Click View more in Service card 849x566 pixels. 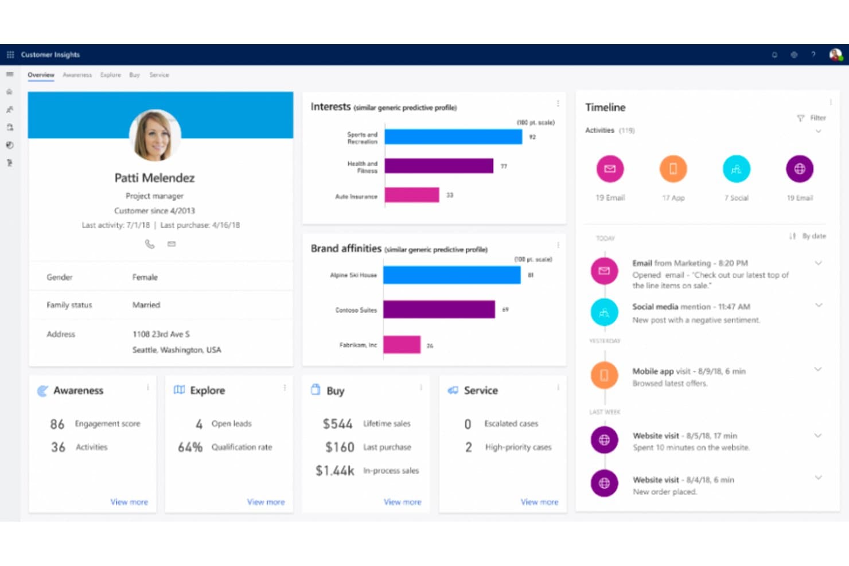click(x=539, y=502)
